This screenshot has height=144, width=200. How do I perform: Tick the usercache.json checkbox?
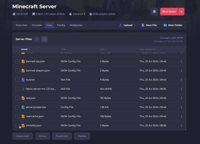pyautogui.click(x=17, y=116)
